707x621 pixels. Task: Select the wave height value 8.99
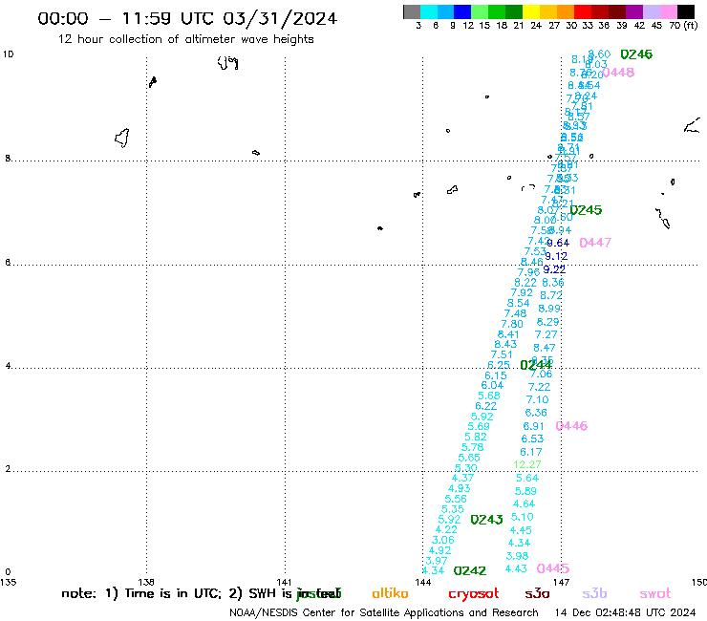coord(549,309)
